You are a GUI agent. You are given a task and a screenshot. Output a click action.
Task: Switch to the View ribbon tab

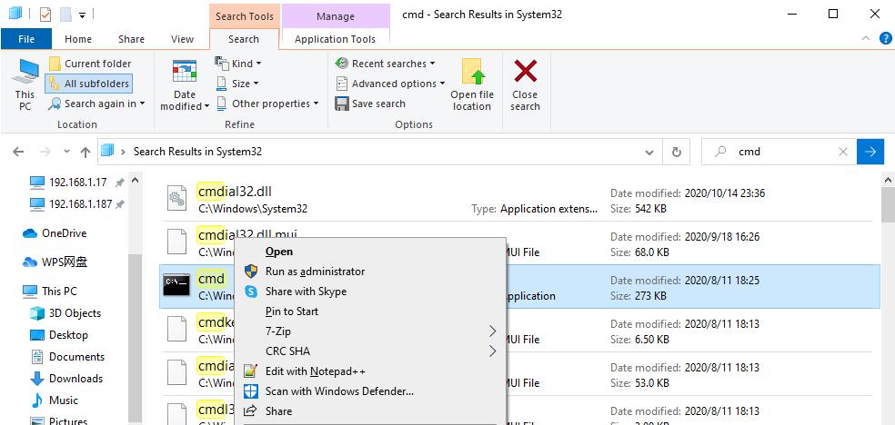[x=183, y=39]
